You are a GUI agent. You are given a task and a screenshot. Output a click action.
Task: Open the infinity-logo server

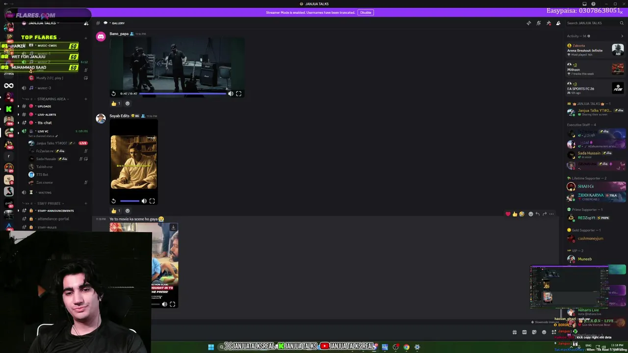point(9,86)
